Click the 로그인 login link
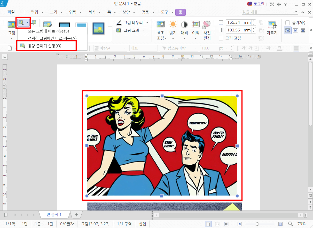This screenshot has height=228, width=313. coord(259,4)
